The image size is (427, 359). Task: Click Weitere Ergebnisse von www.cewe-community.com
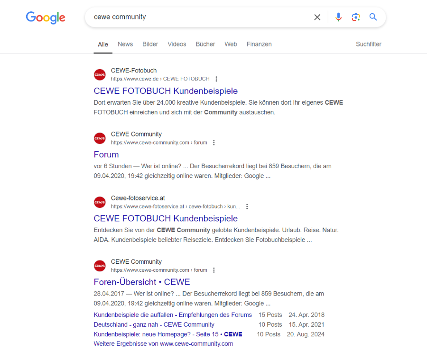163,344
